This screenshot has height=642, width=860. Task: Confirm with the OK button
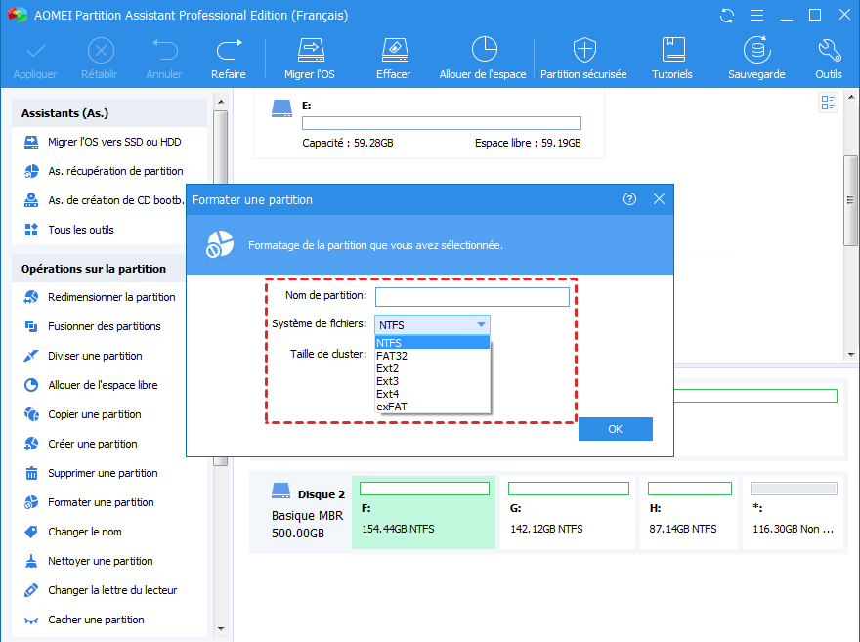coord(616,429)
